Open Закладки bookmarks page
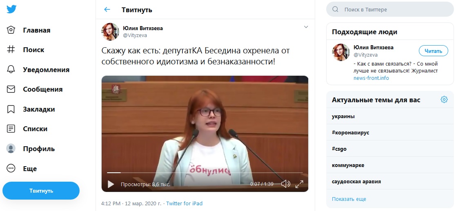Viewport: 456px width, 211px height. [x=31, y=109]
